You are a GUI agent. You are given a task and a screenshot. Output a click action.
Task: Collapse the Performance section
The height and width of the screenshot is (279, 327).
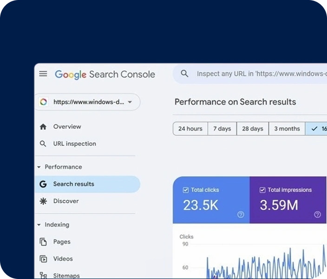pos(39,167)
